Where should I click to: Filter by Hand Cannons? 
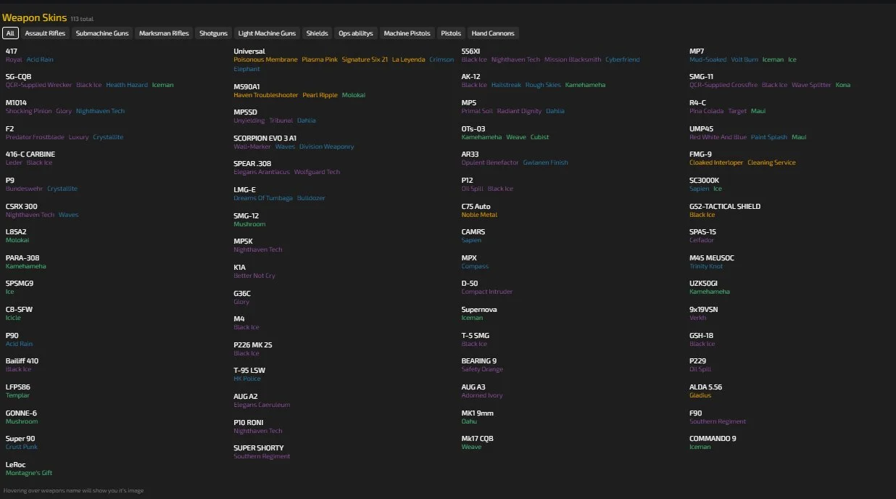pyautogui.click(x=493, y=33)
